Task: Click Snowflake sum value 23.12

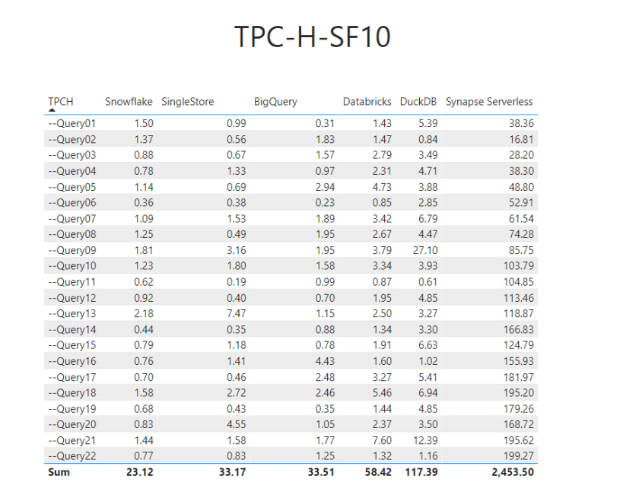Action: pyautogui.click(x=139, y=472)
